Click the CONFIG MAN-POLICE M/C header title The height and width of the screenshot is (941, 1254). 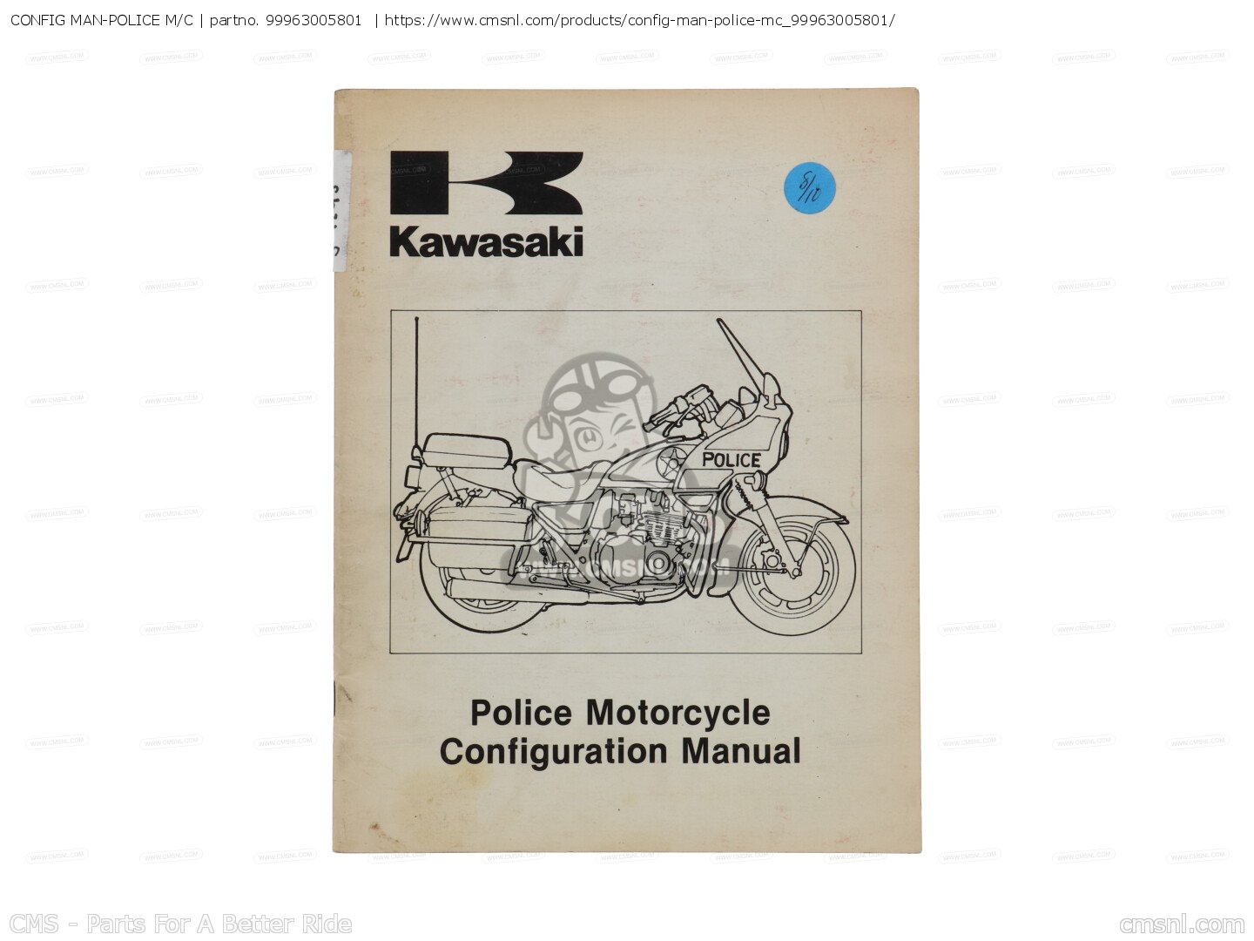tap(102, 18)
